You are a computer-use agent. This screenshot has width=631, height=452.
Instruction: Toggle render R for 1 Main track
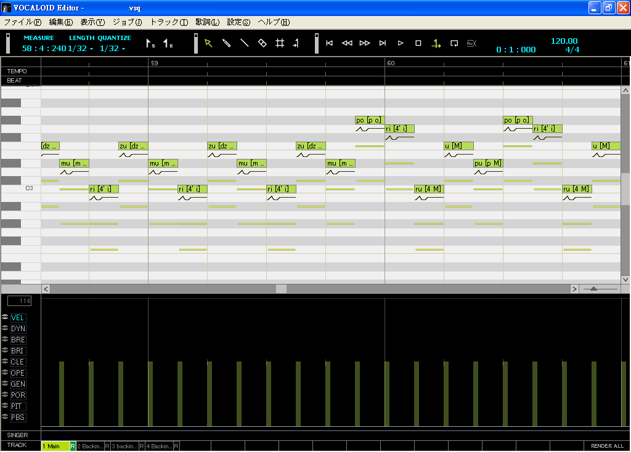pyautogui.click(x=73, y=446)
